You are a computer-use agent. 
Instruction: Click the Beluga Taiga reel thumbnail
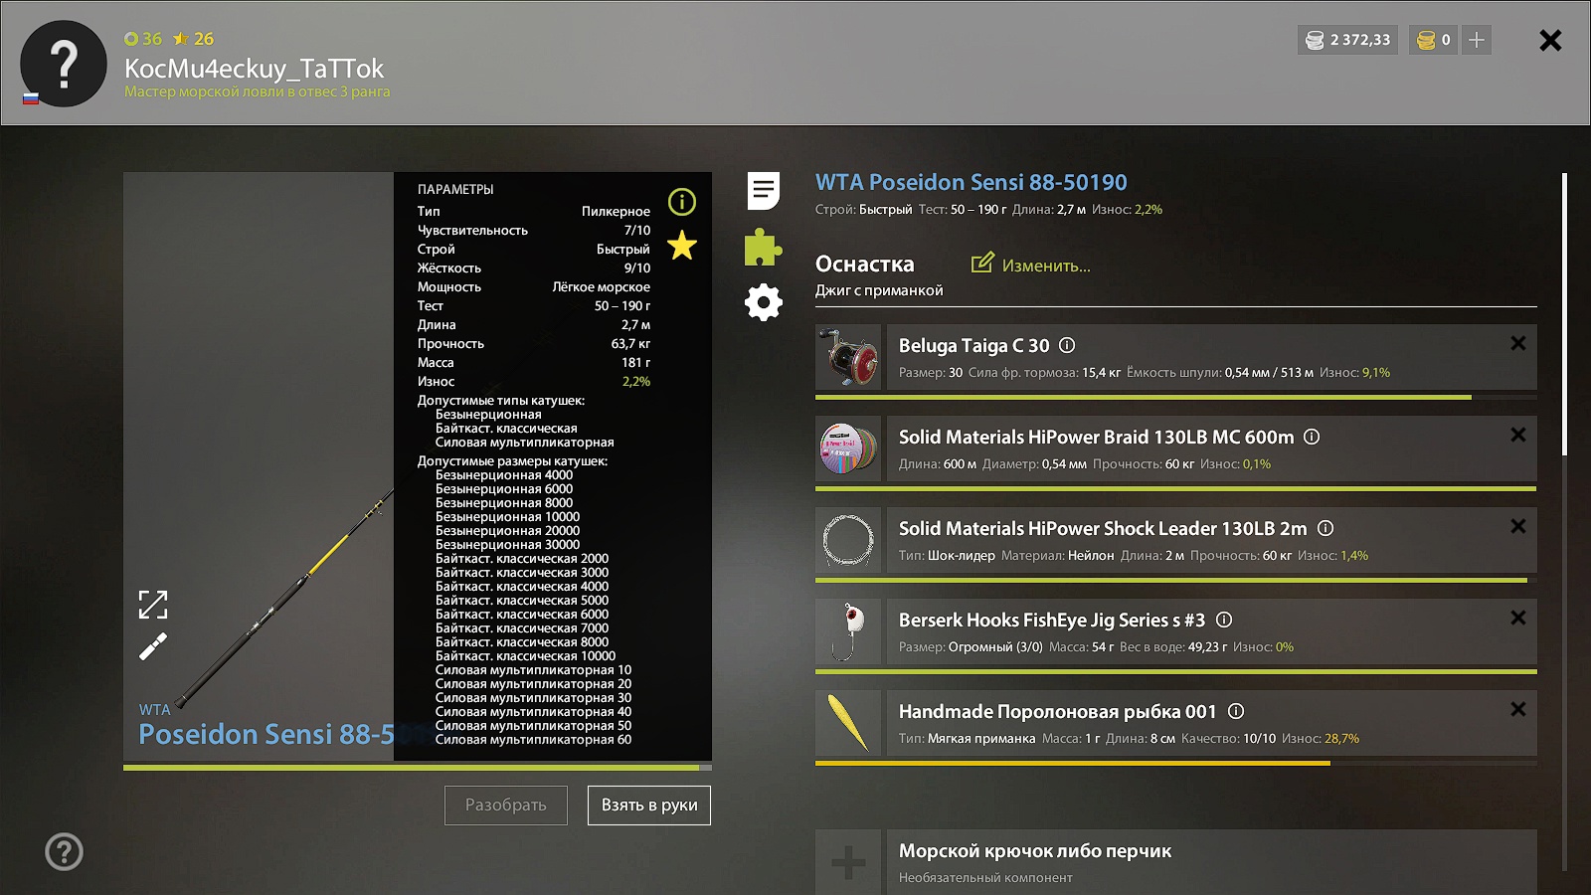[x=848, y=357]
